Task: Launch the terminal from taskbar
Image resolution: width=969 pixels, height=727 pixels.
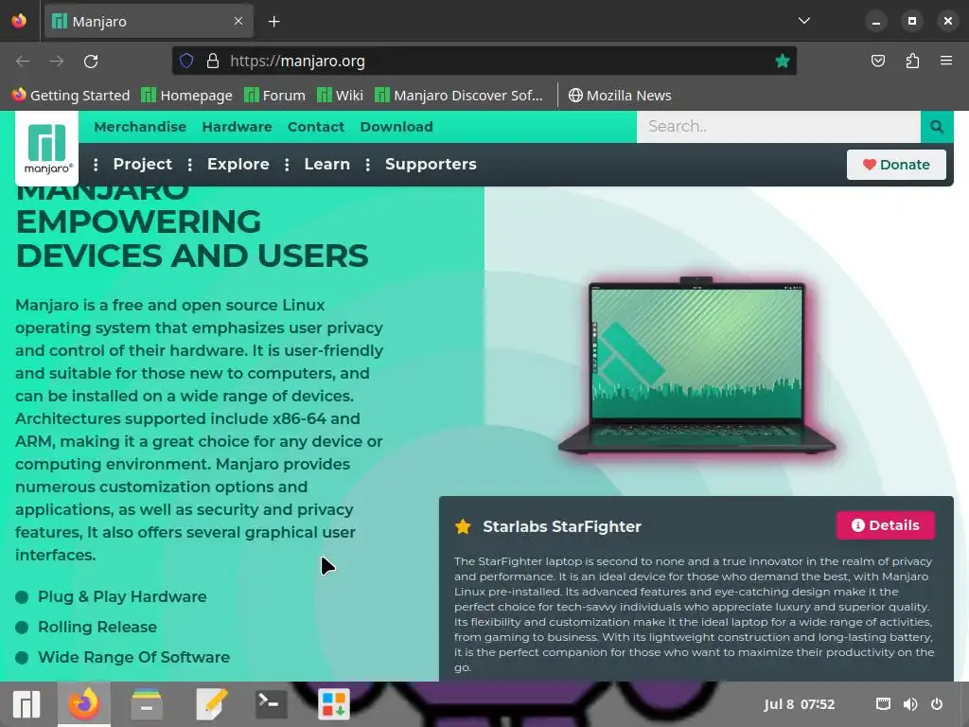Action: coord(271,704)
